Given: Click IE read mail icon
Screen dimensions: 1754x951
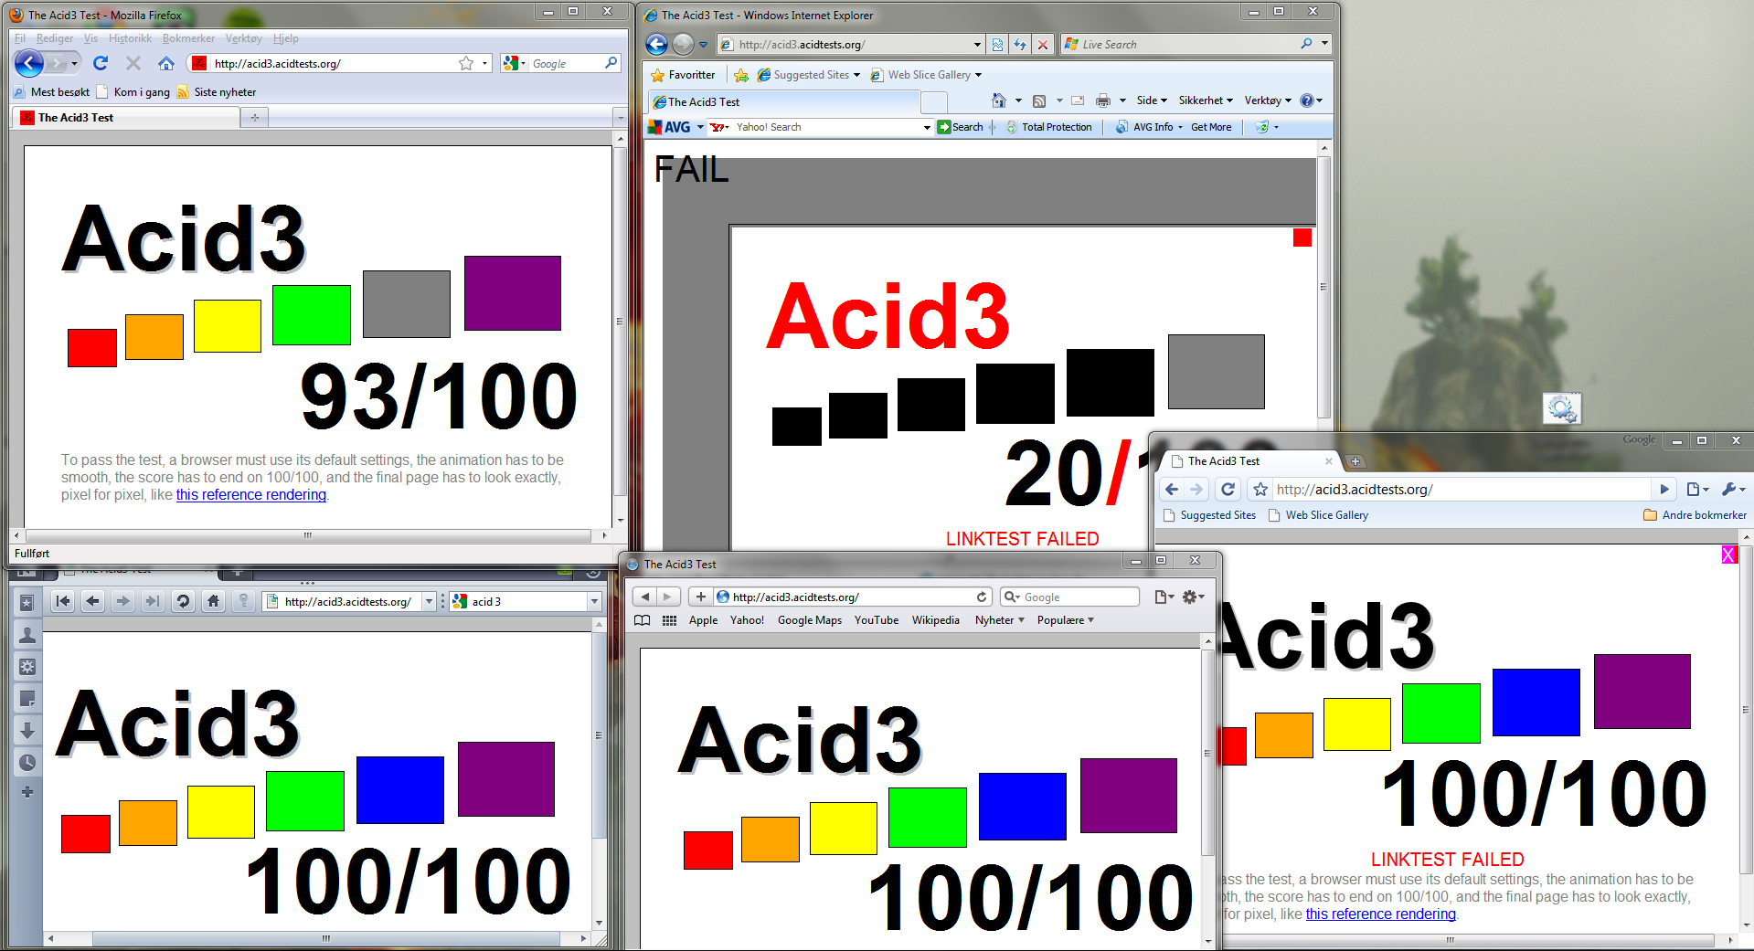Looking at the screenshot, I should pos(1078,100).
